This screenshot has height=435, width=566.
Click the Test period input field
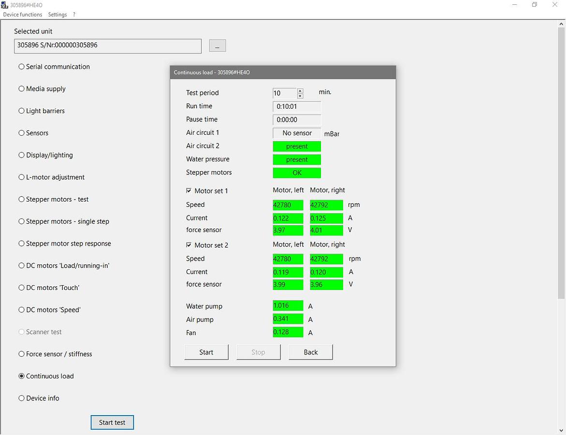tap(284, 93)
